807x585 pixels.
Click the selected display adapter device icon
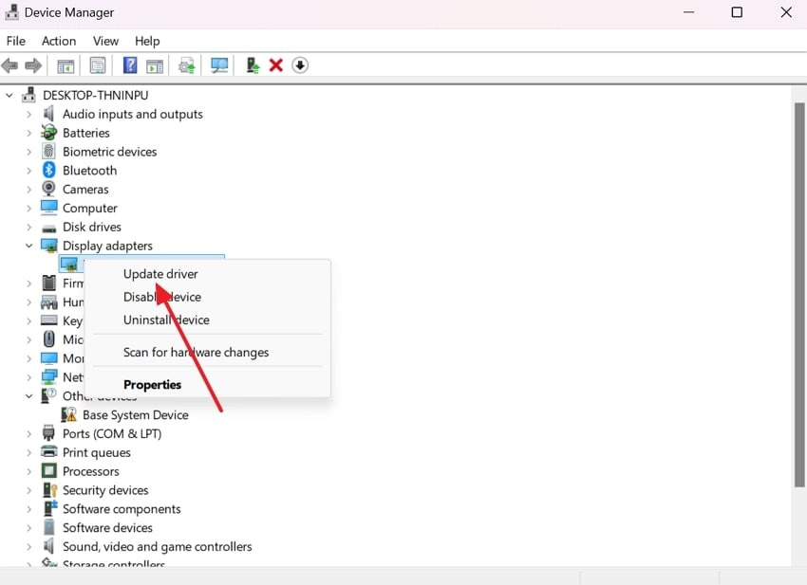(69, 265)
